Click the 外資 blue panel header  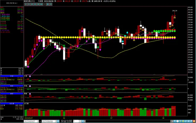coord(12,76)
